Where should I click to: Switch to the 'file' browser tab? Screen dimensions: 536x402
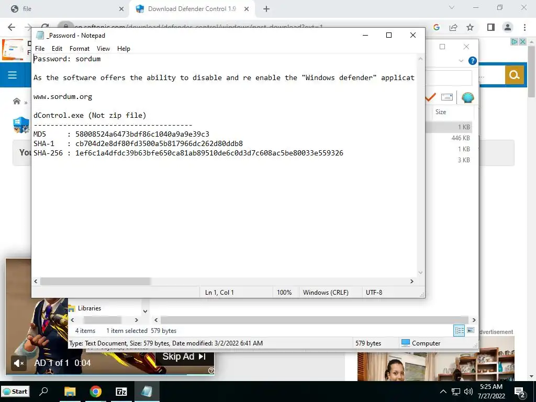(65, 9)
